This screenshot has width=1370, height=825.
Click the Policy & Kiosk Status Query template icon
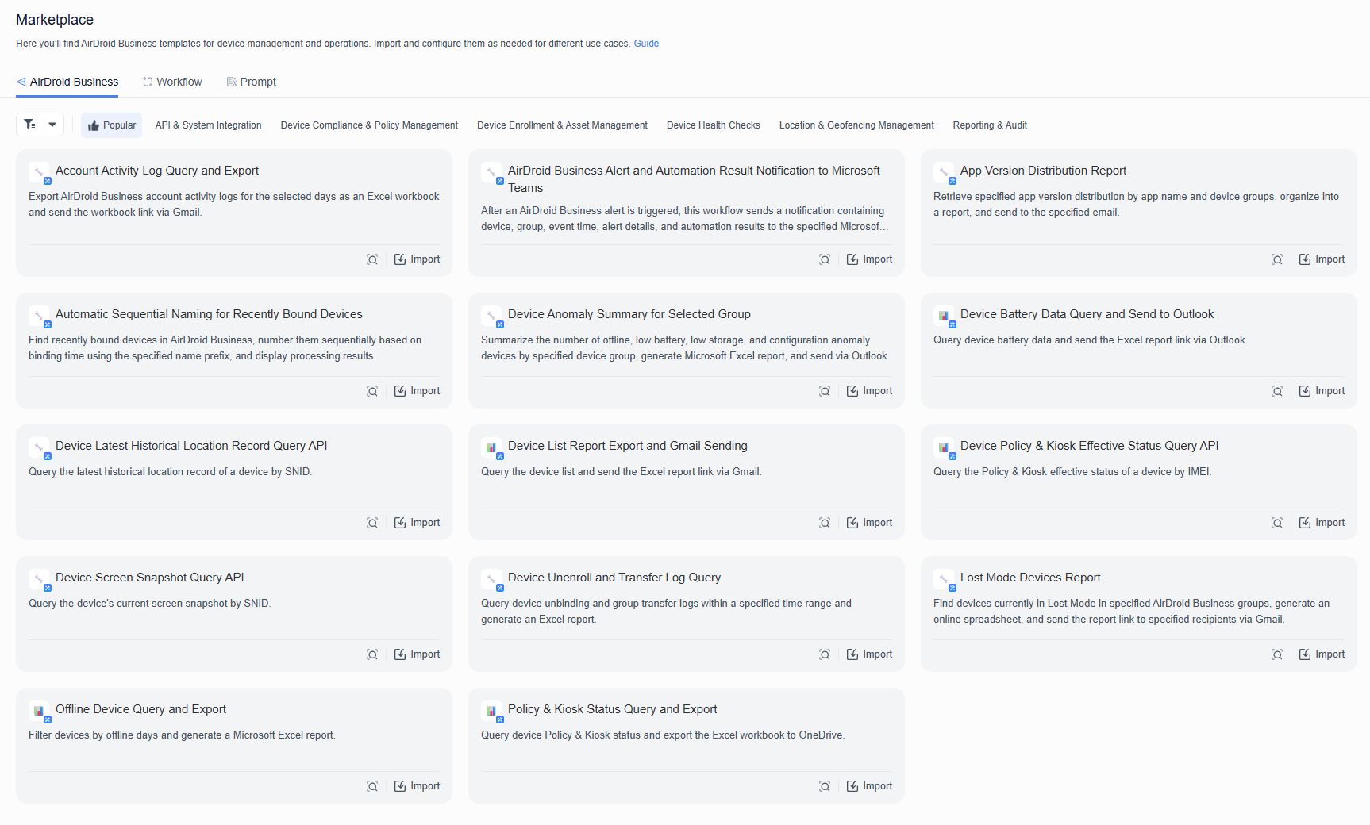click(x=492, y=712)
